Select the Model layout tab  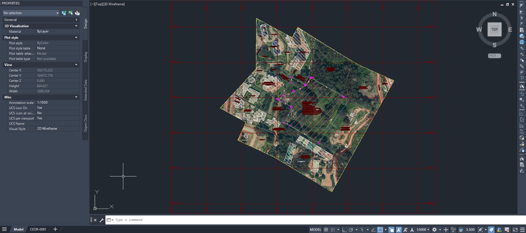click(18, 229)
